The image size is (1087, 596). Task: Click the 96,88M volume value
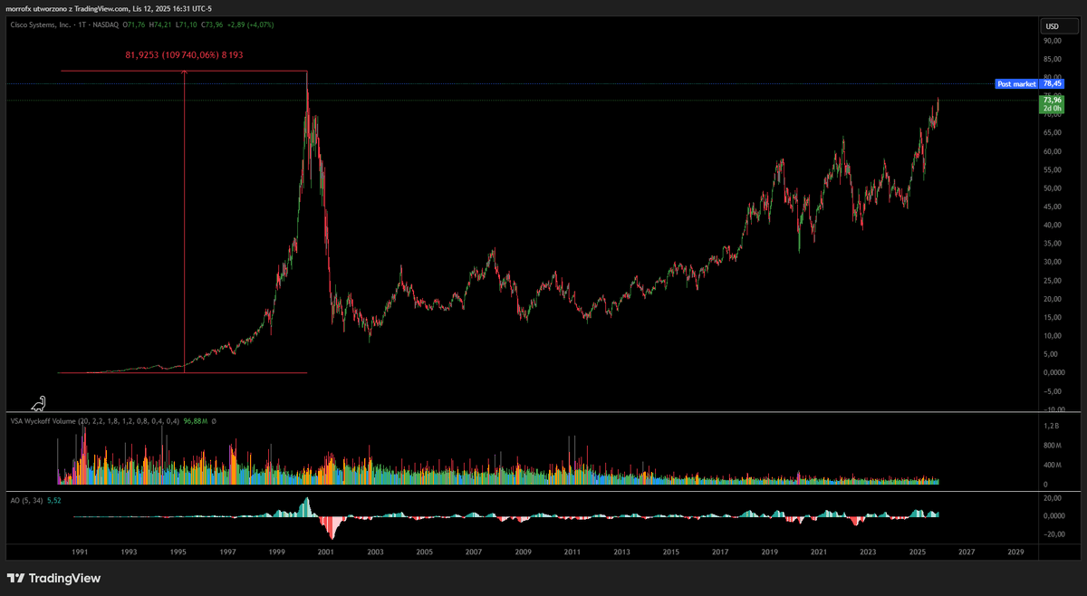coord(195,421)
